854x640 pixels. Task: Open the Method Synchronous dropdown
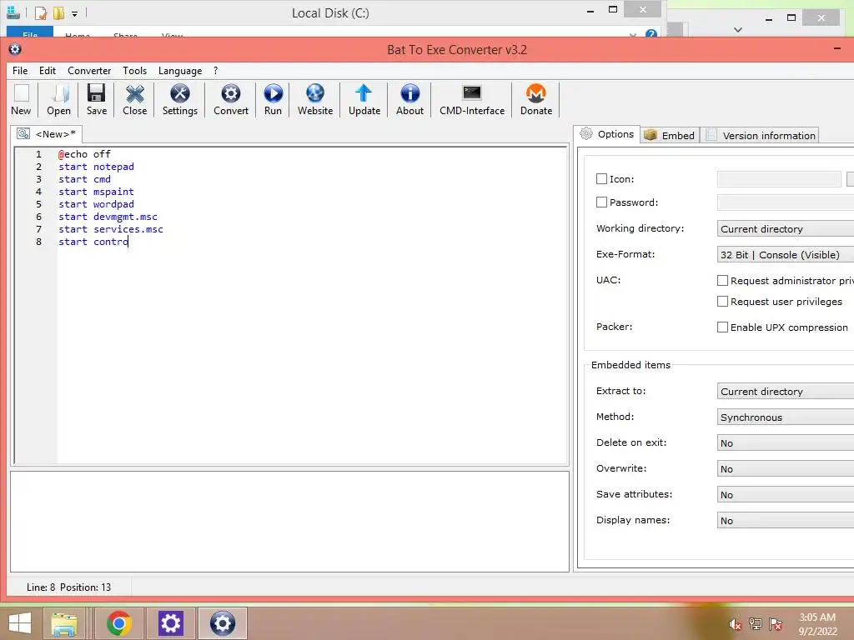[786, 417]
